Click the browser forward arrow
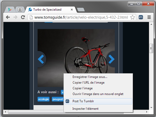 [x=15, y=17]
